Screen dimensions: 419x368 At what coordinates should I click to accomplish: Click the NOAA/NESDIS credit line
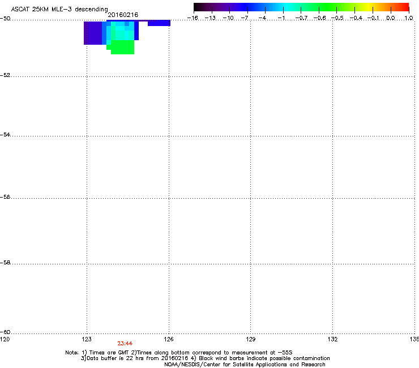tap(245, 365)
